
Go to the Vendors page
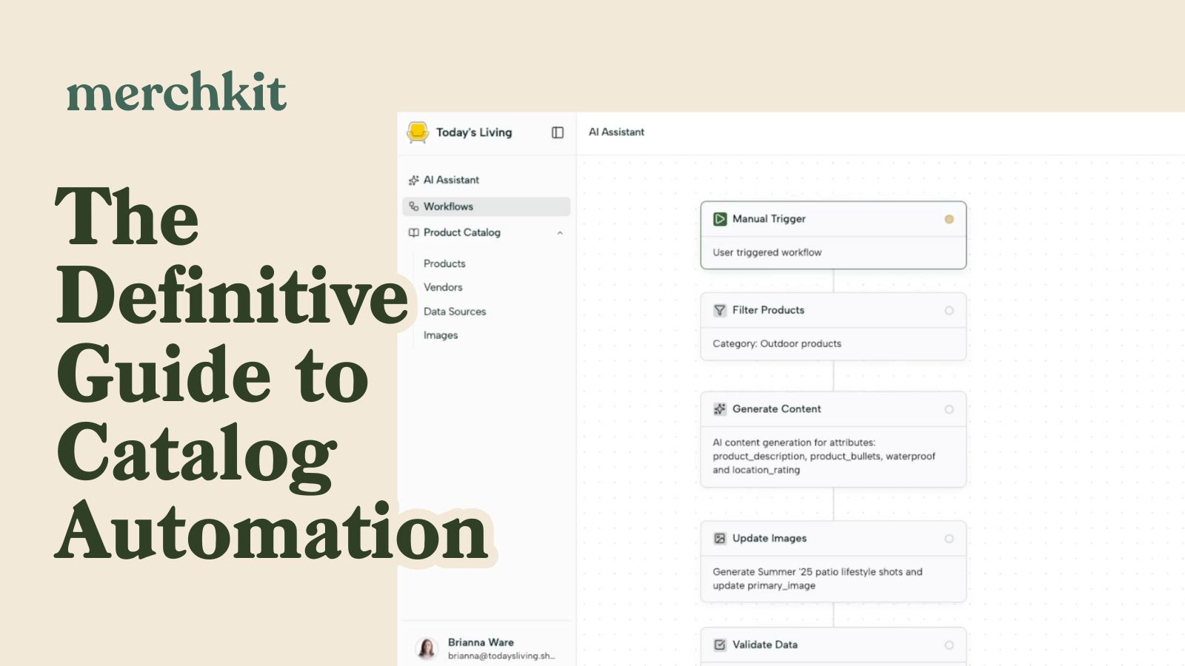pyautogui.click(x=443, y=287)
